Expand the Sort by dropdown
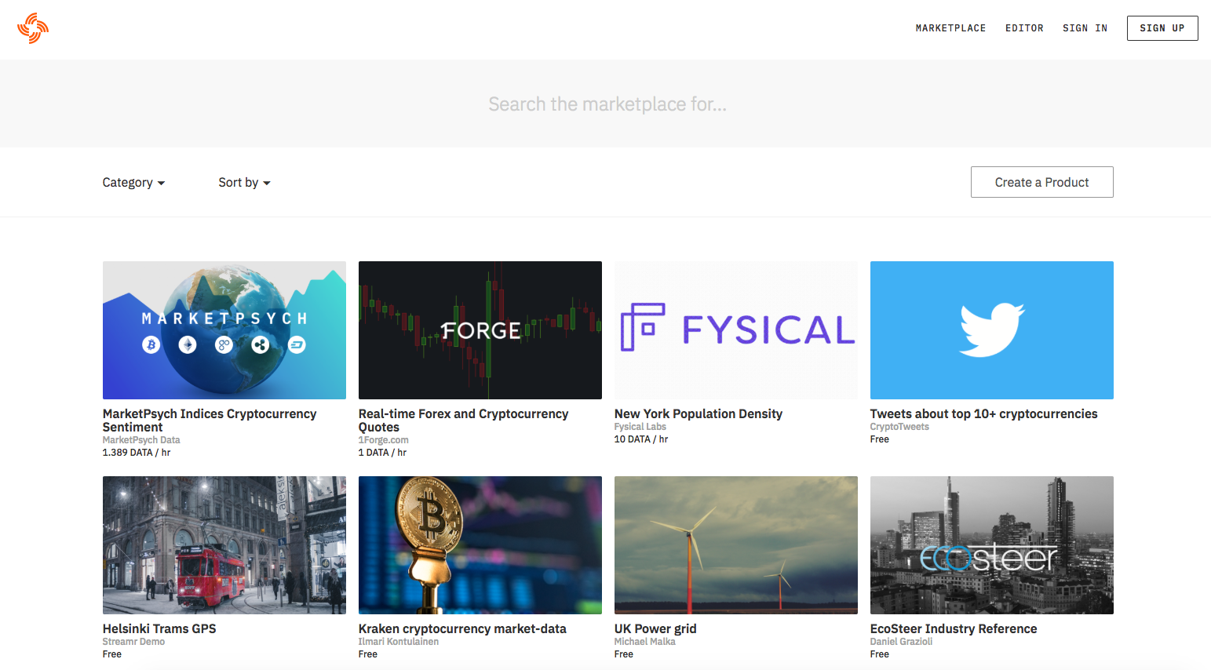The width and height of the screenshot is (1211, 670). (x=244, y=182)
